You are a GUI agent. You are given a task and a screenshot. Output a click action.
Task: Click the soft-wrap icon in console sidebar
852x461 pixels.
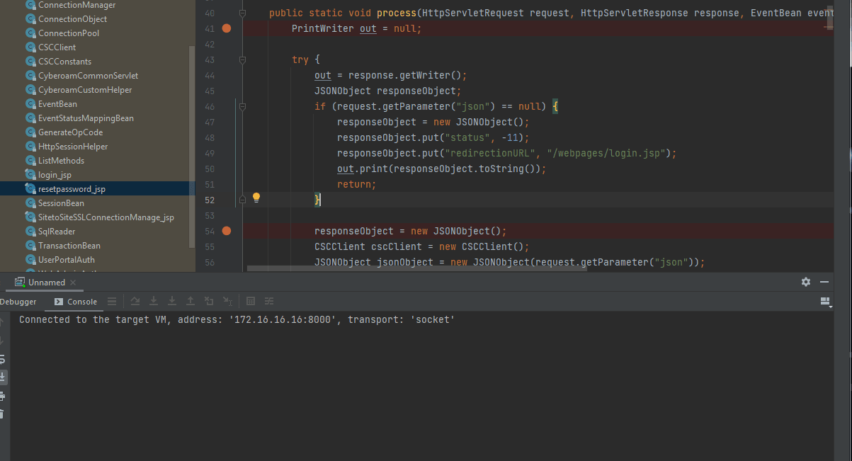[x=2, y=359]
